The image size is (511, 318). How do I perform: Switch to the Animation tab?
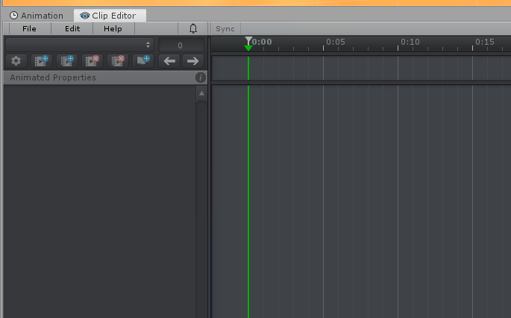pos(36,16)
